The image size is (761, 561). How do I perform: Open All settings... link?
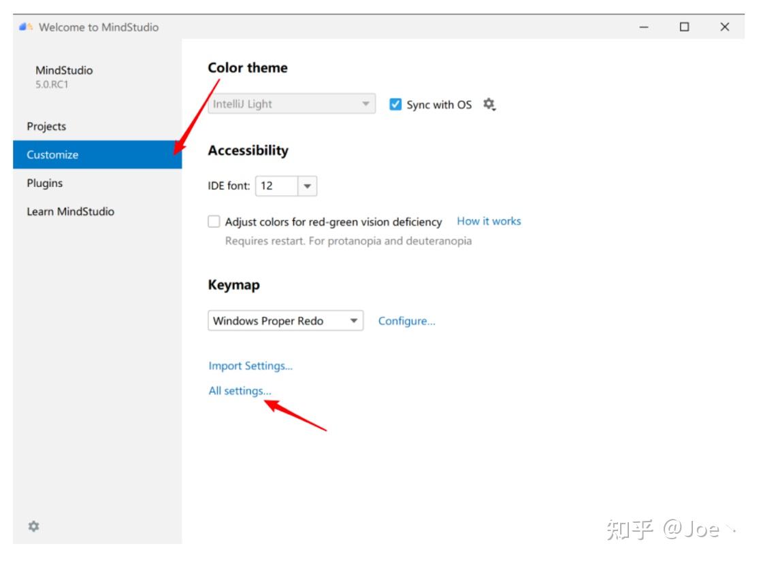pos(240,391)
